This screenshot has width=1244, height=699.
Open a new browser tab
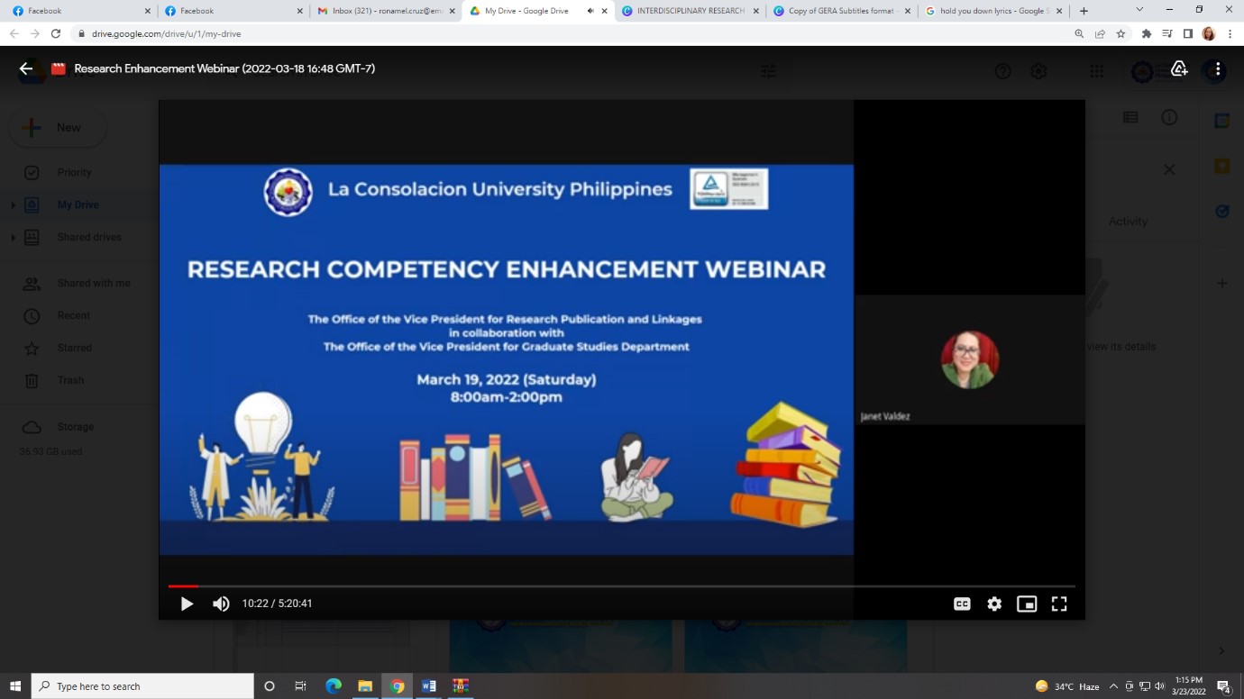(1084, 11)
